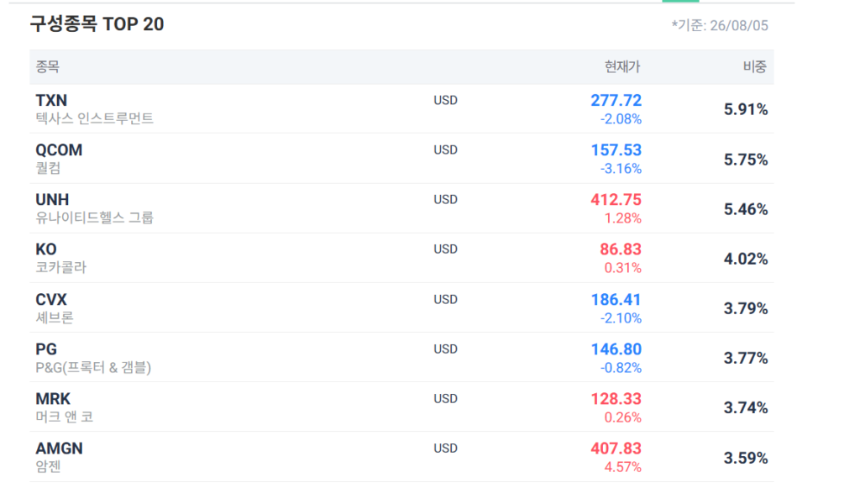Click the P&G(프록터 & 갬블) name

pos(93,367)
